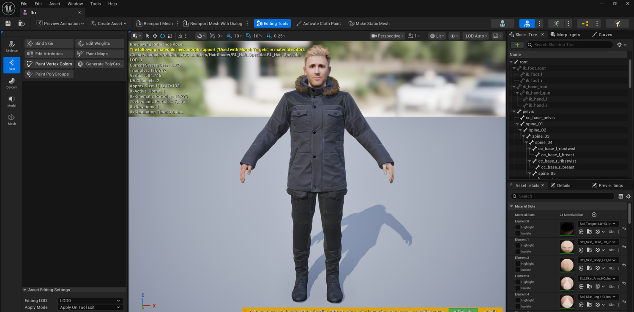
Task: Click the Search Skeleton Tree field
Action: point(569,45)
